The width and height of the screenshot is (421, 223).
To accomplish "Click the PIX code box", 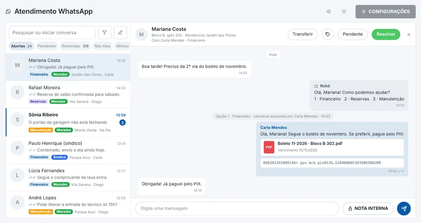I will pos(332,163).
